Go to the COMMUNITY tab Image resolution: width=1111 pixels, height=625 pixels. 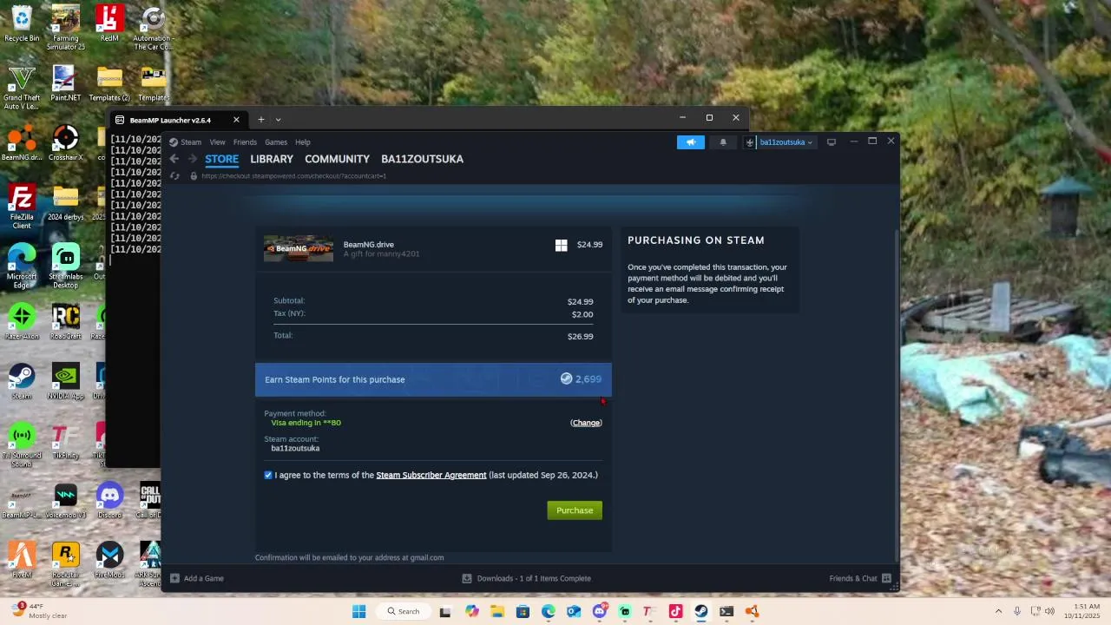(x=337, y=159)
